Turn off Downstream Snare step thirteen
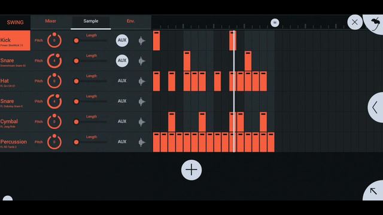This screenshot has width=383, height=215. click(x=248, y=61)
